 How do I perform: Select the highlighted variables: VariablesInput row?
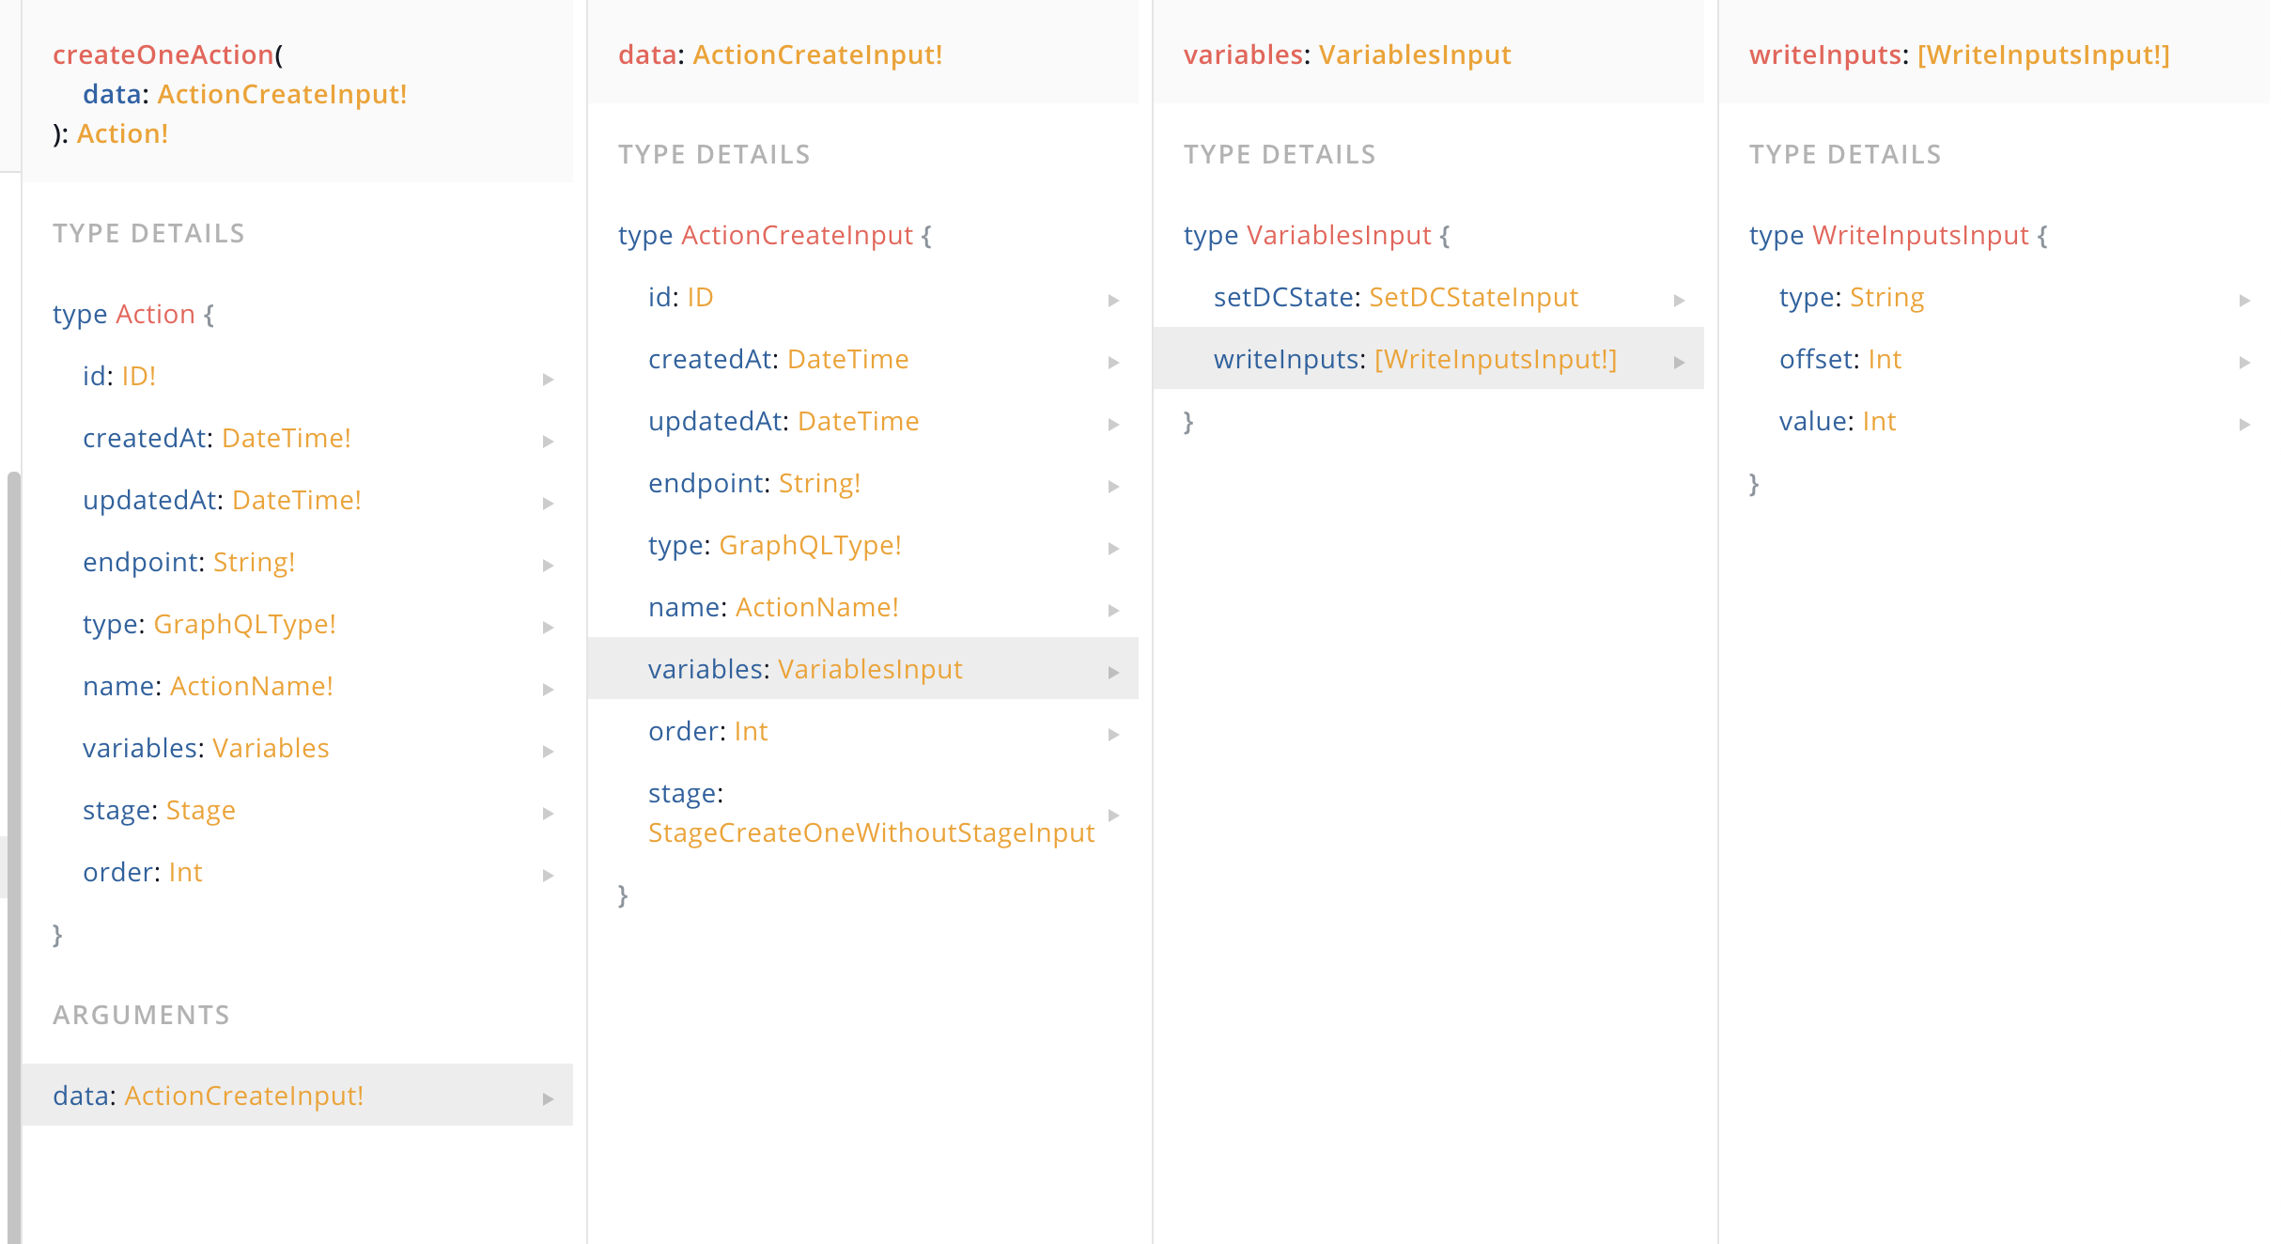[862, 668]
